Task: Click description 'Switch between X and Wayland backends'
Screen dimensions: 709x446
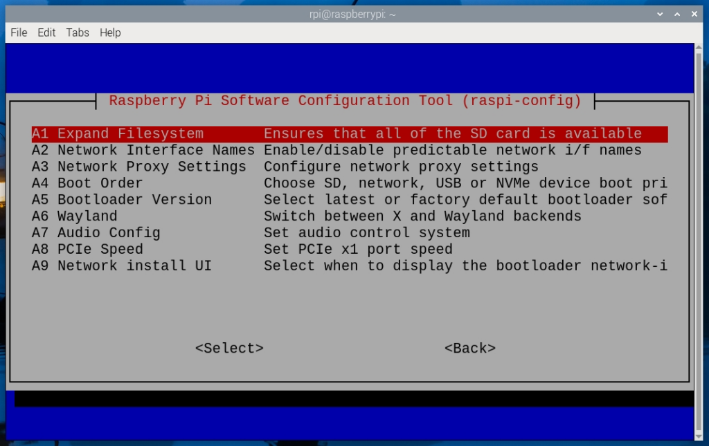Action: pos(422,216)
